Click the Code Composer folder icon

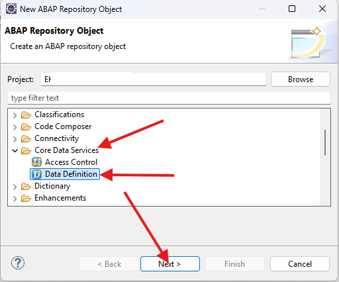26,127
